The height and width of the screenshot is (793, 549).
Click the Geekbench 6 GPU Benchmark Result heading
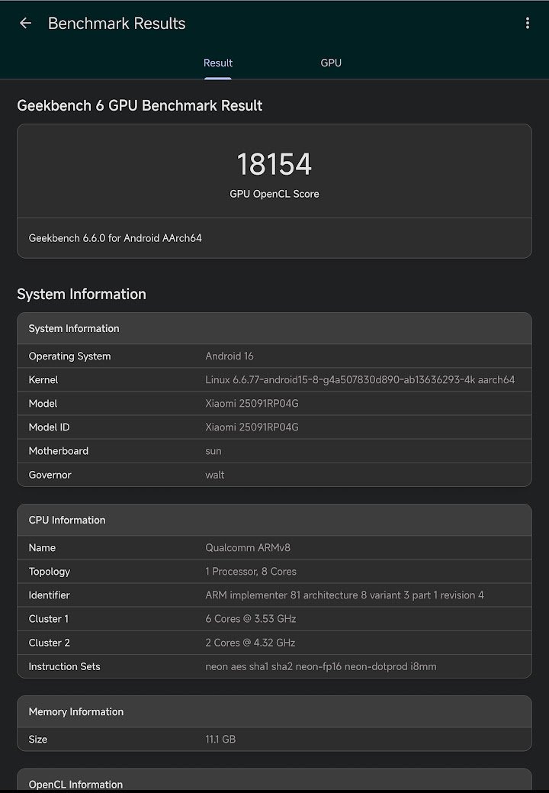tap(140, 105)
